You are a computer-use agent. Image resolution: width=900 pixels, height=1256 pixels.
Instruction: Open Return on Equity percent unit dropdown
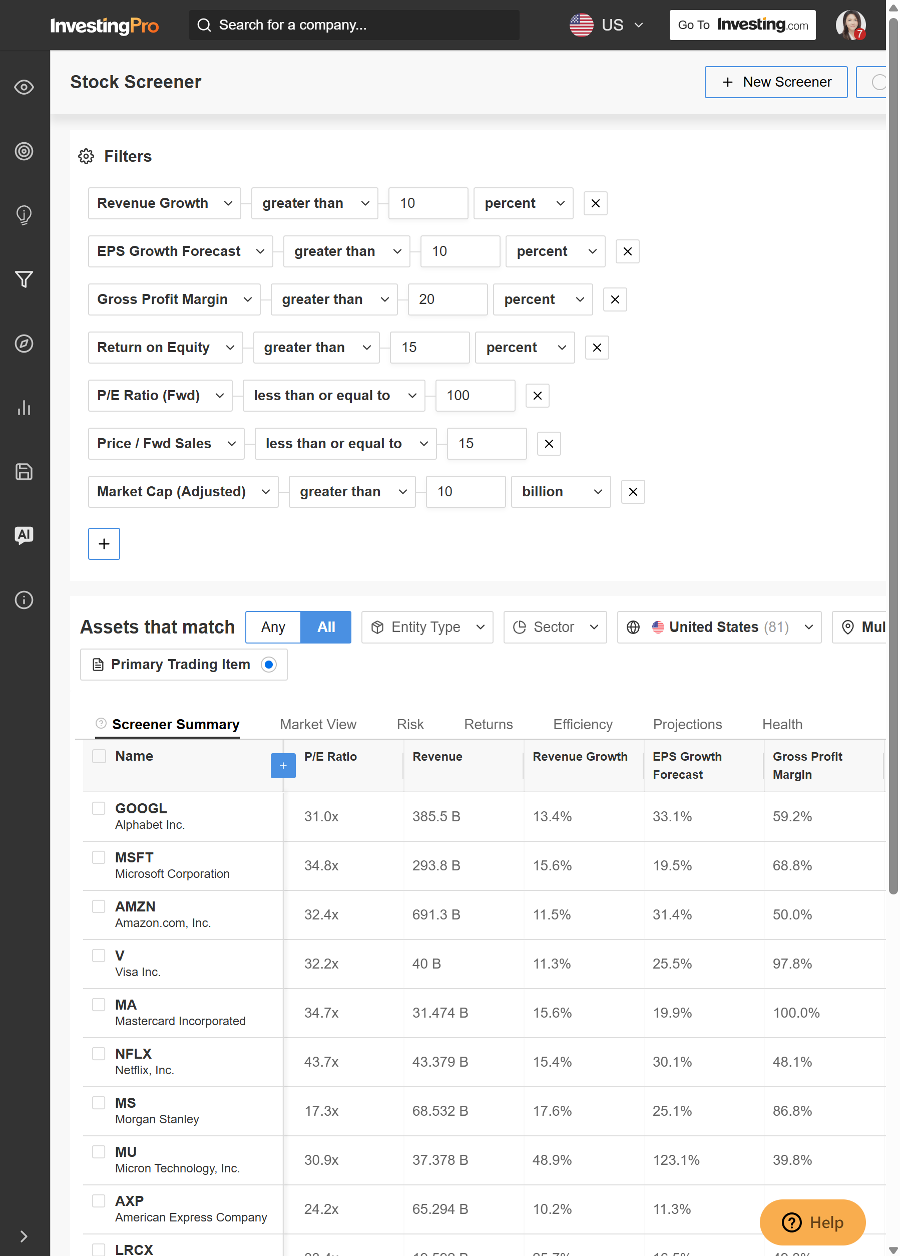[525, 348]
